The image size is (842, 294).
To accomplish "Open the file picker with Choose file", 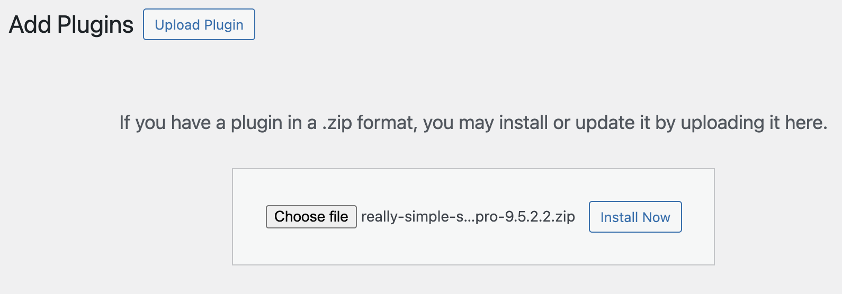I will pyautogui.click(x=311, y=217).
